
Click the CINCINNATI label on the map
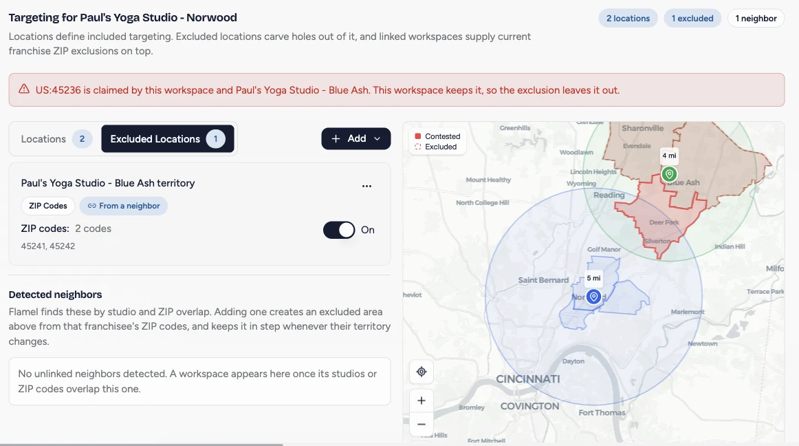528,379
